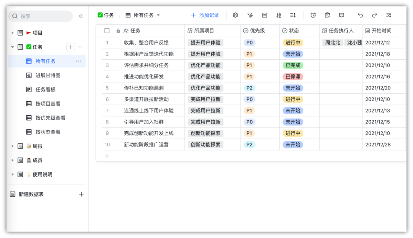Expand the 周报 section in the sidebar
Screen dimensions: 413x238
[13, 146]
